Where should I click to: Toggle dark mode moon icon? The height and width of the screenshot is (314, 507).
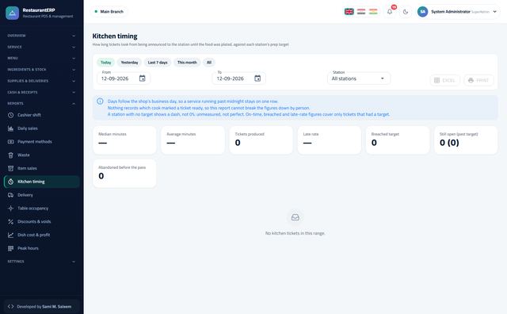pyautogui.click(x=406, y=12)
